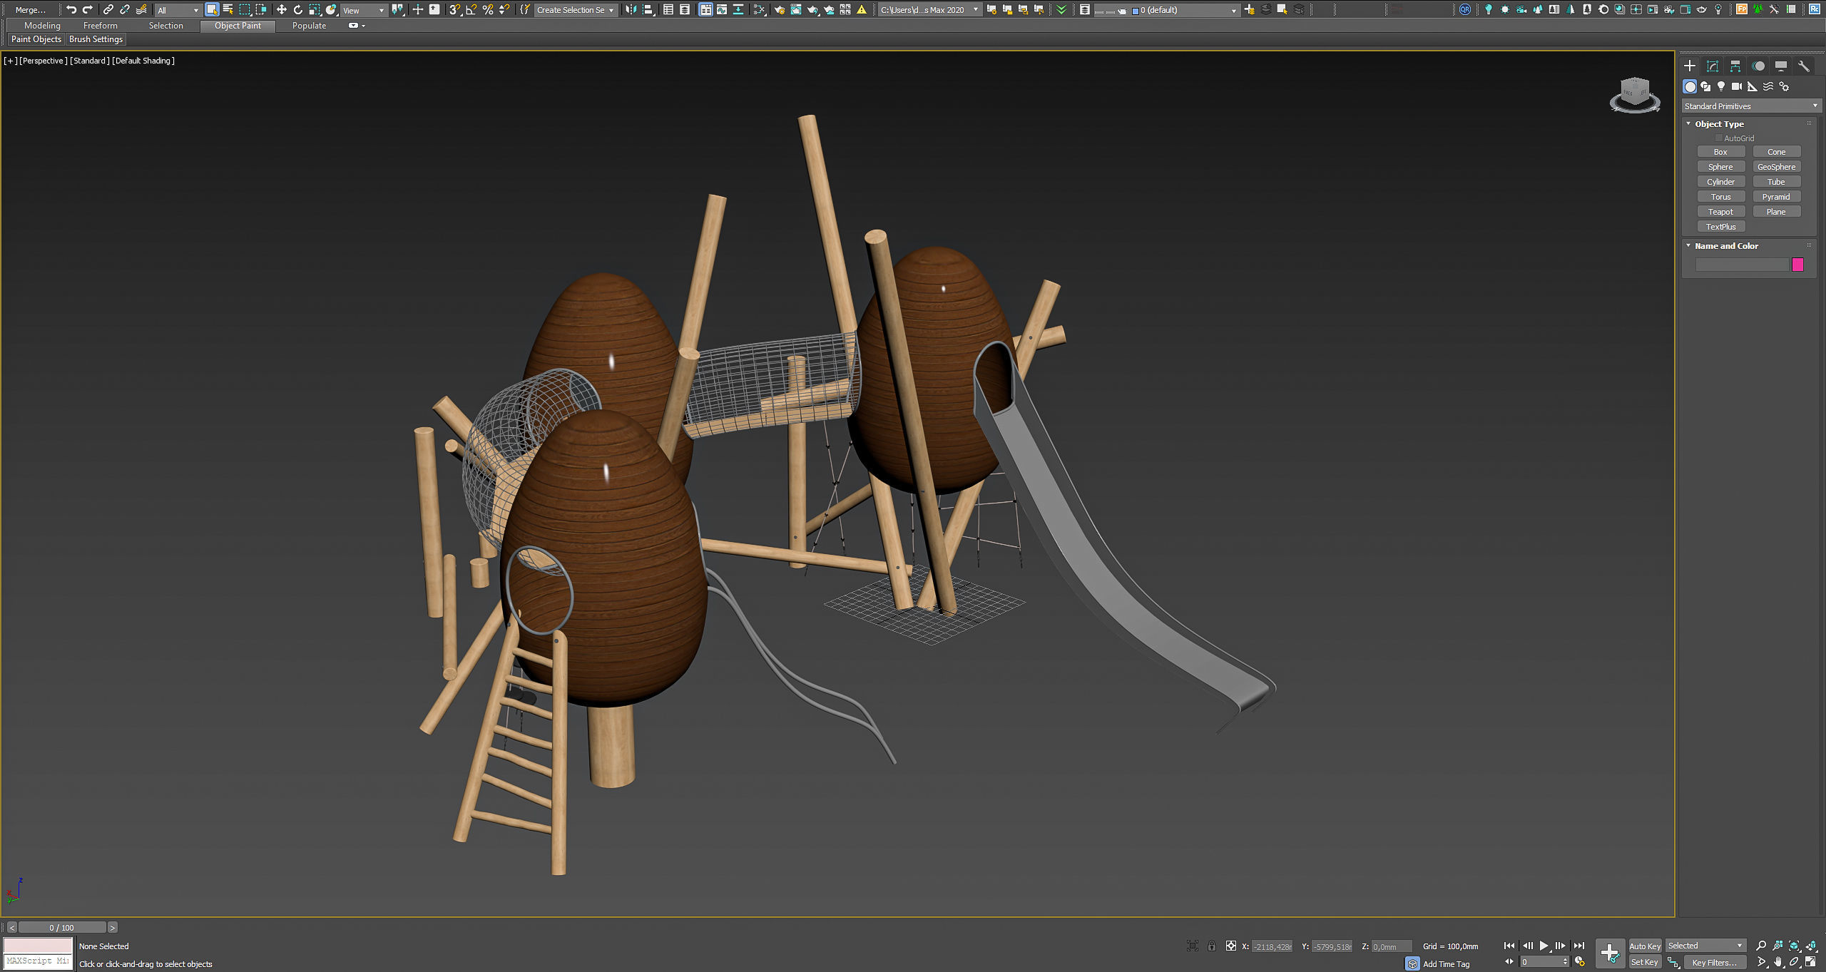The image size is (1826, 972).
Task: Click the ViewCube in the viewport
Action: (x=1634, y=95)
